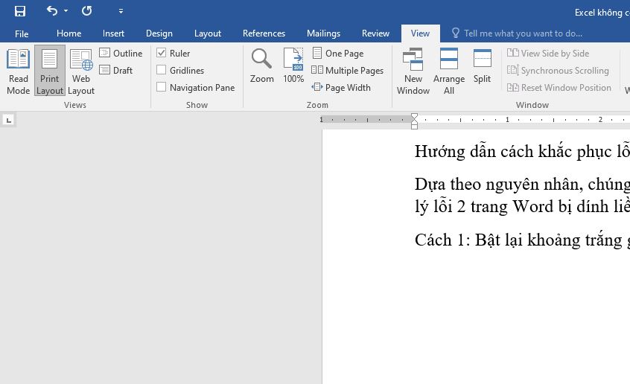Switch to the Insert tab
Screen dimensions: 630x384
click(113, 33)
